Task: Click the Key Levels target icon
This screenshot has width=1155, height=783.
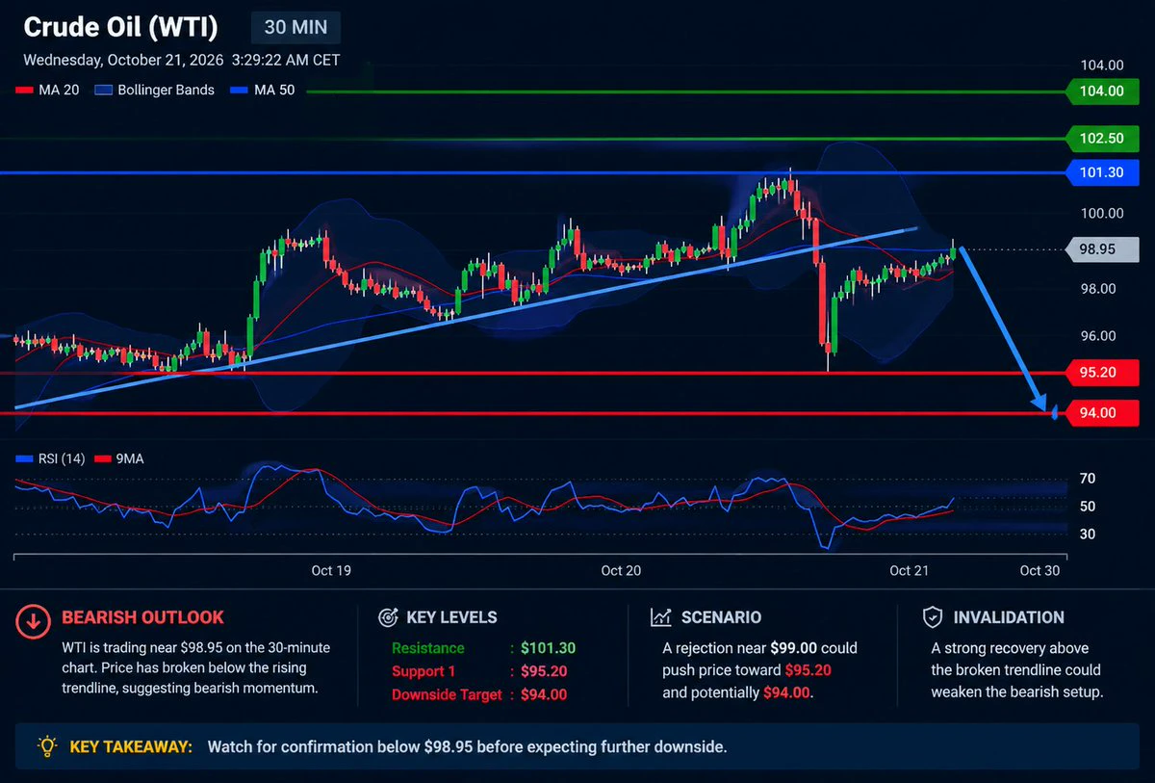Action: pyautogui.click(x=389, y=617)
